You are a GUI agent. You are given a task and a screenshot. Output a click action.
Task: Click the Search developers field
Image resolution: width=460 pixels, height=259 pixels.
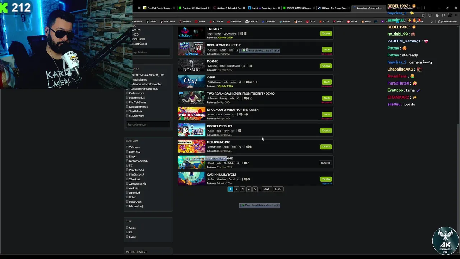148,124
